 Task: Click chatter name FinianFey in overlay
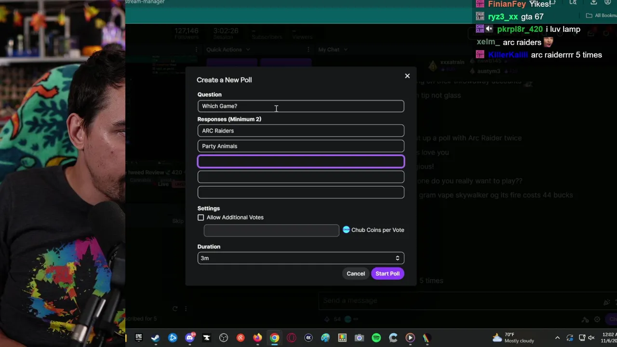point(507,4)
